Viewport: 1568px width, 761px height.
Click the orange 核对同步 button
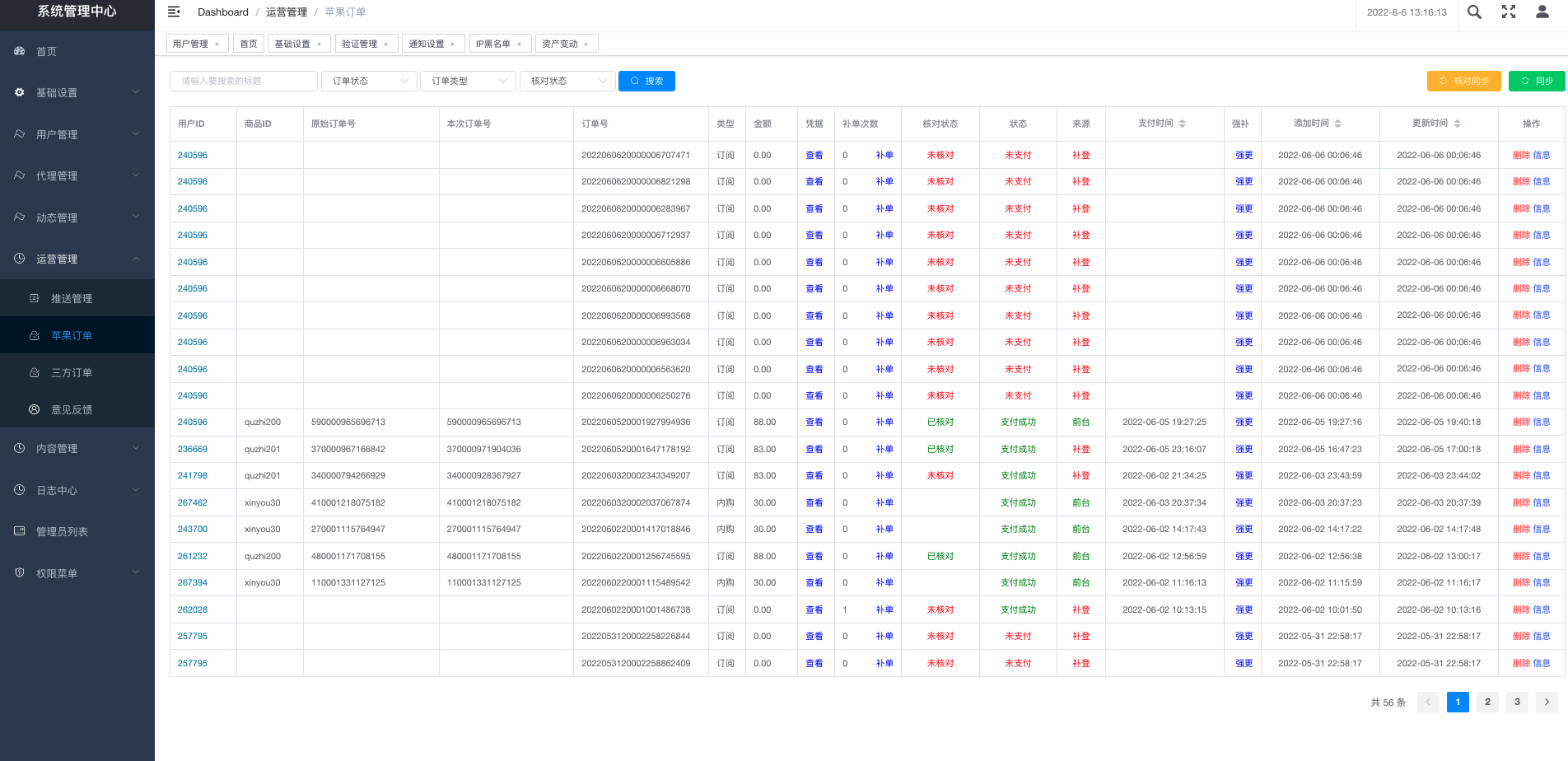click(1464, 81)
